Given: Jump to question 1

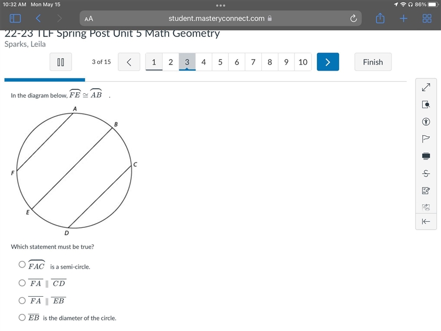Looking at the screenshot, I should [x=154, y=62].
